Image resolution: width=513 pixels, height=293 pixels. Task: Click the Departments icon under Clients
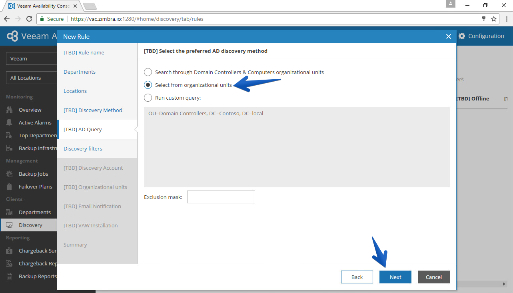pyautogui.click(x=10, y=212)
